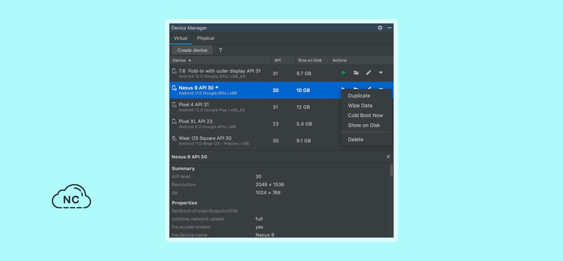Open the 7.6 Fold-in device folder icon
This screenshot has height=261, width=563.
click(356, 73)
